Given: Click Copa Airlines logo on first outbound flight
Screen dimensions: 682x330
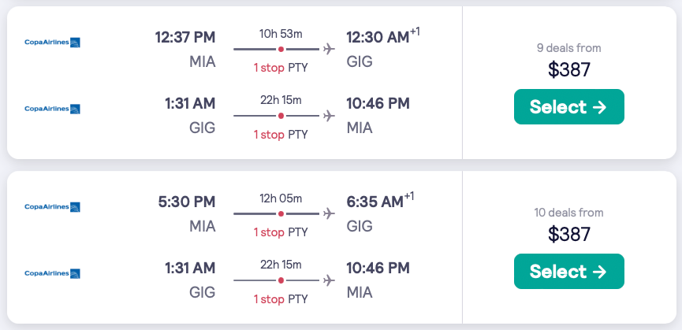Looking at the screenshot, I should coord(53,42).
